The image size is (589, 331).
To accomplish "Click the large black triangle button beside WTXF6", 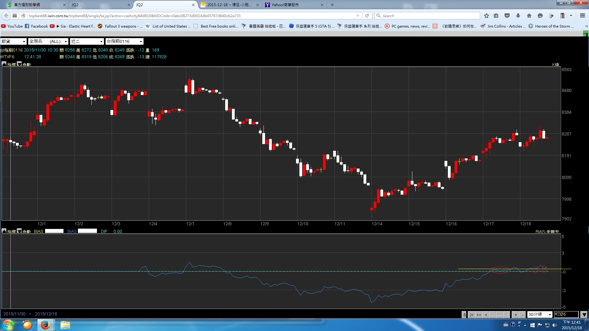I will (x=584, y=314).
